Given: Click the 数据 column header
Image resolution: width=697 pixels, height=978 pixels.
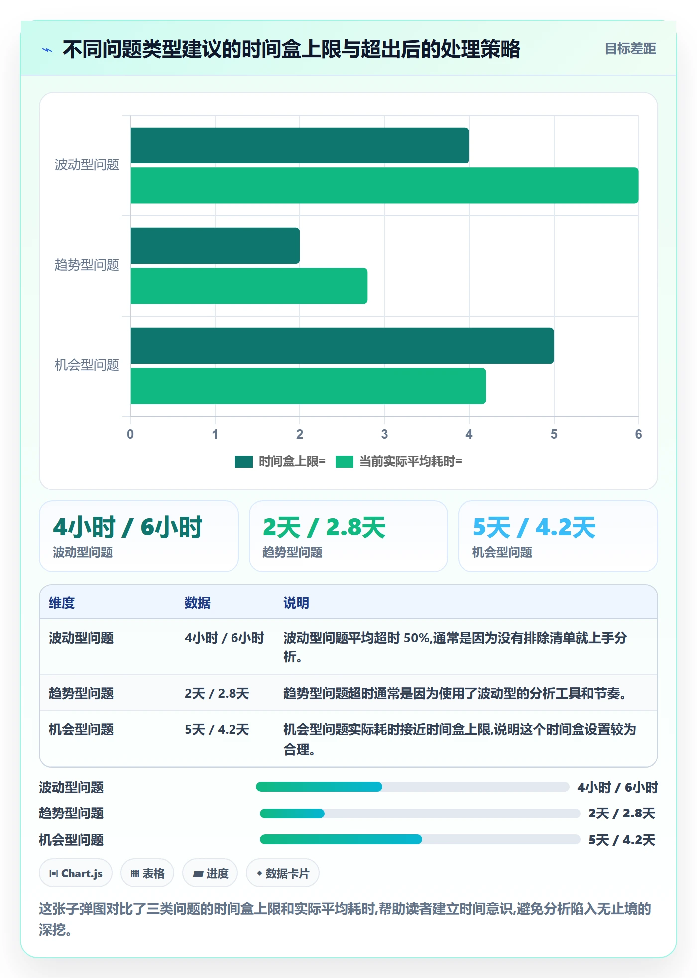Looking at the screenshot, I should click(x=198, y=603).
